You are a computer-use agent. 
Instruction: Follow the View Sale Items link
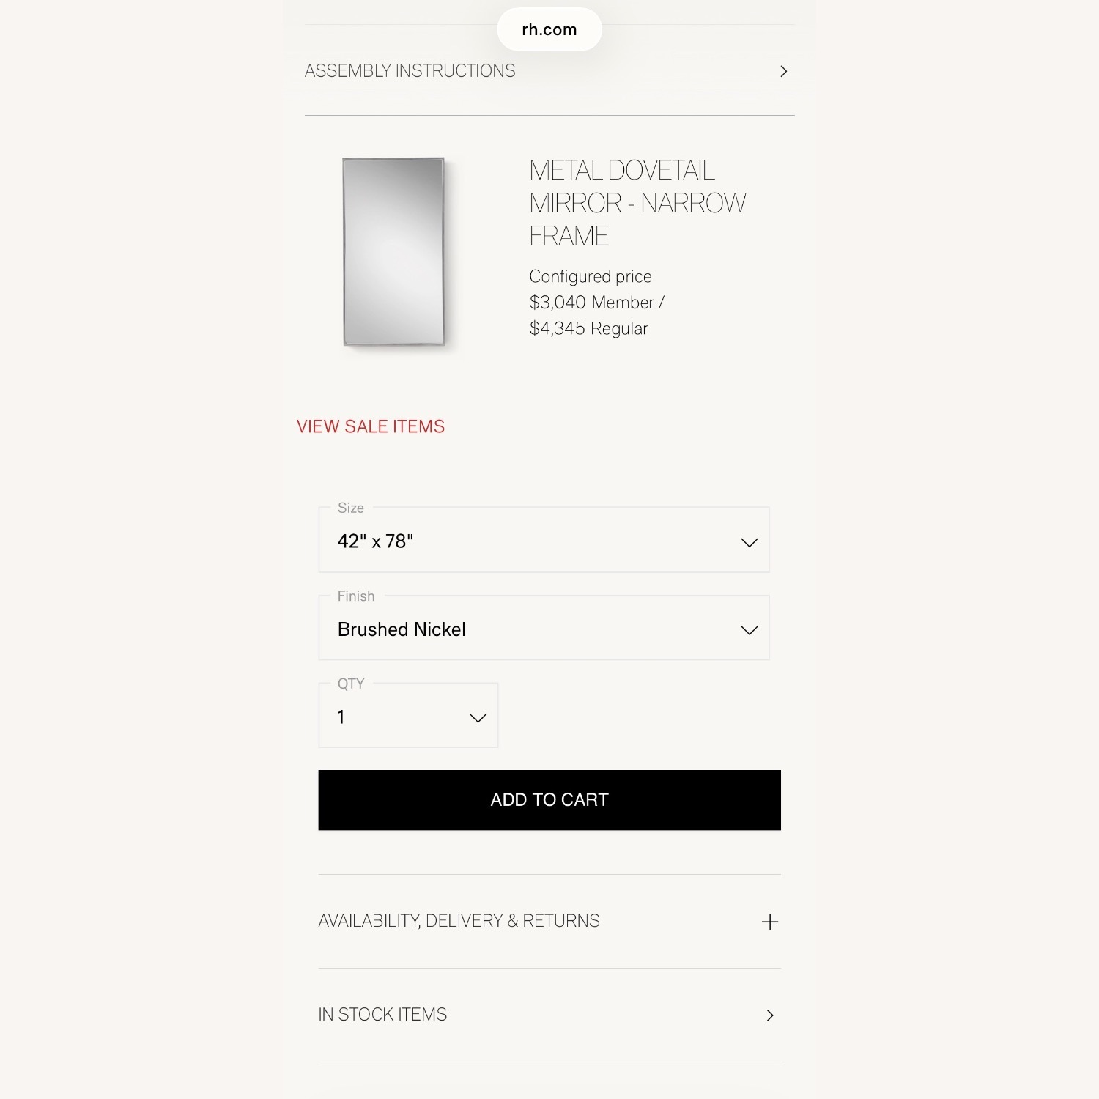371,426
